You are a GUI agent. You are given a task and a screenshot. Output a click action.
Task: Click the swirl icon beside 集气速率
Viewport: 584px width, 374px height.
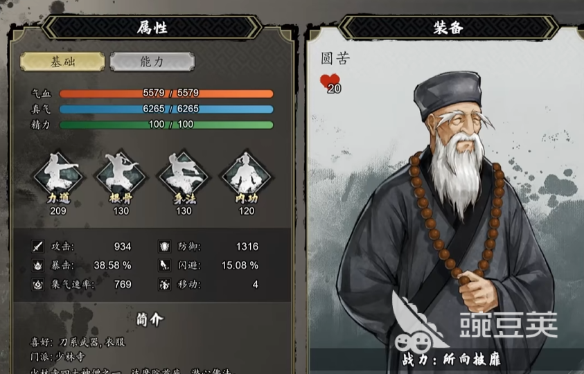(37, 285)
